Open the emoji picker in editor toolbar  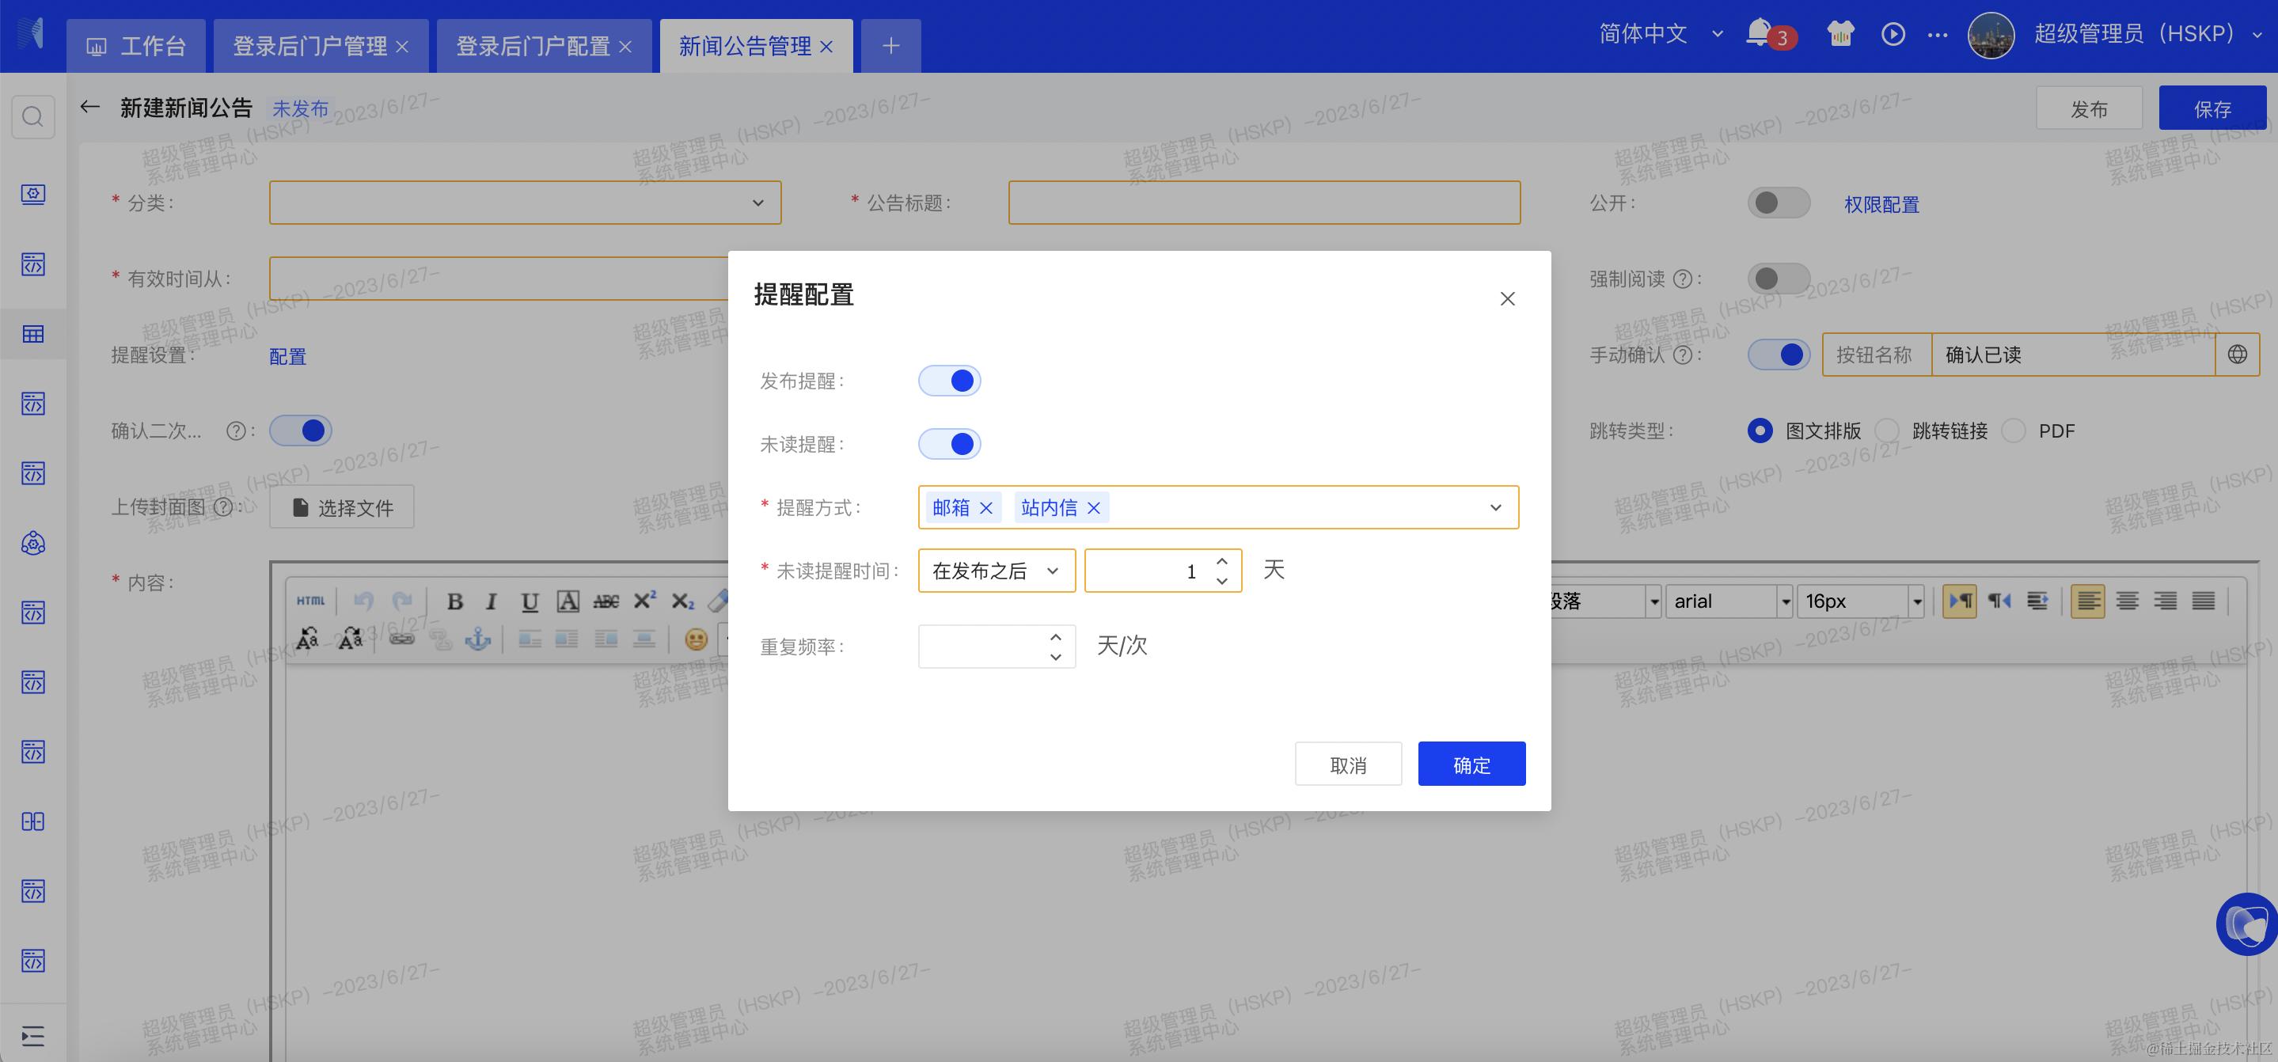(x=696, y=639)
